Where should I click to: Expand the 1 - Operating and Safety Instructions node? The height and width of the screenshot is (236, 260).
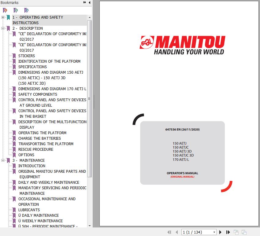click(3, 17)
